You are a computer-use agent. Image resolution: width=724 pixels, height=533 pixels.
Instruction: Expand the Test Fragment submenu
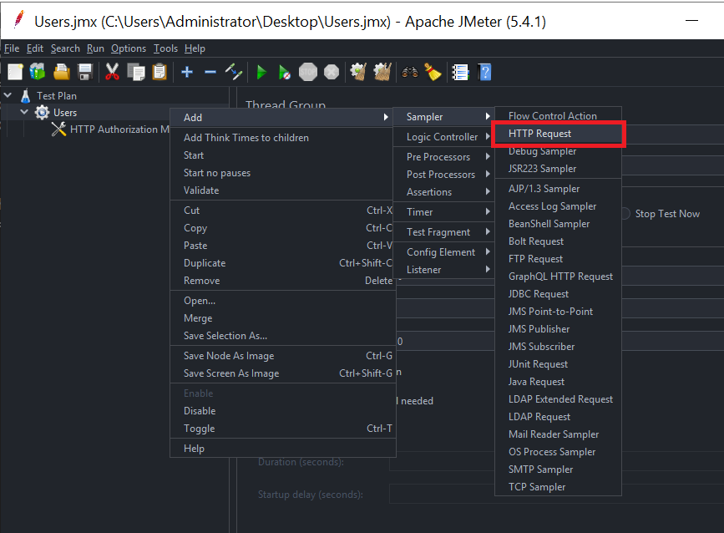tap(443, 232)
